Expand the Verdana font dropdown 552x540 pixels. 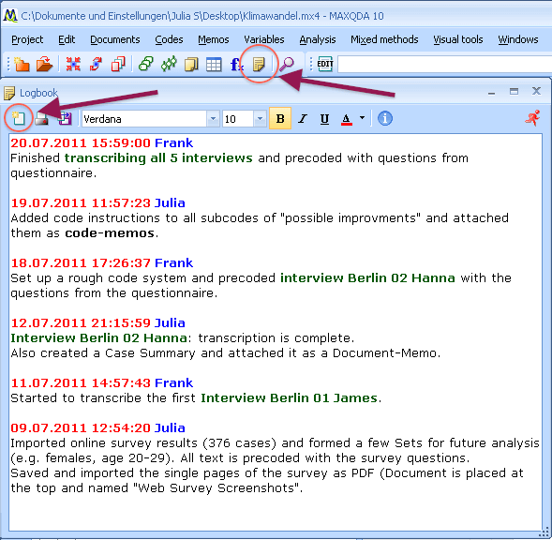pos(213,119)
